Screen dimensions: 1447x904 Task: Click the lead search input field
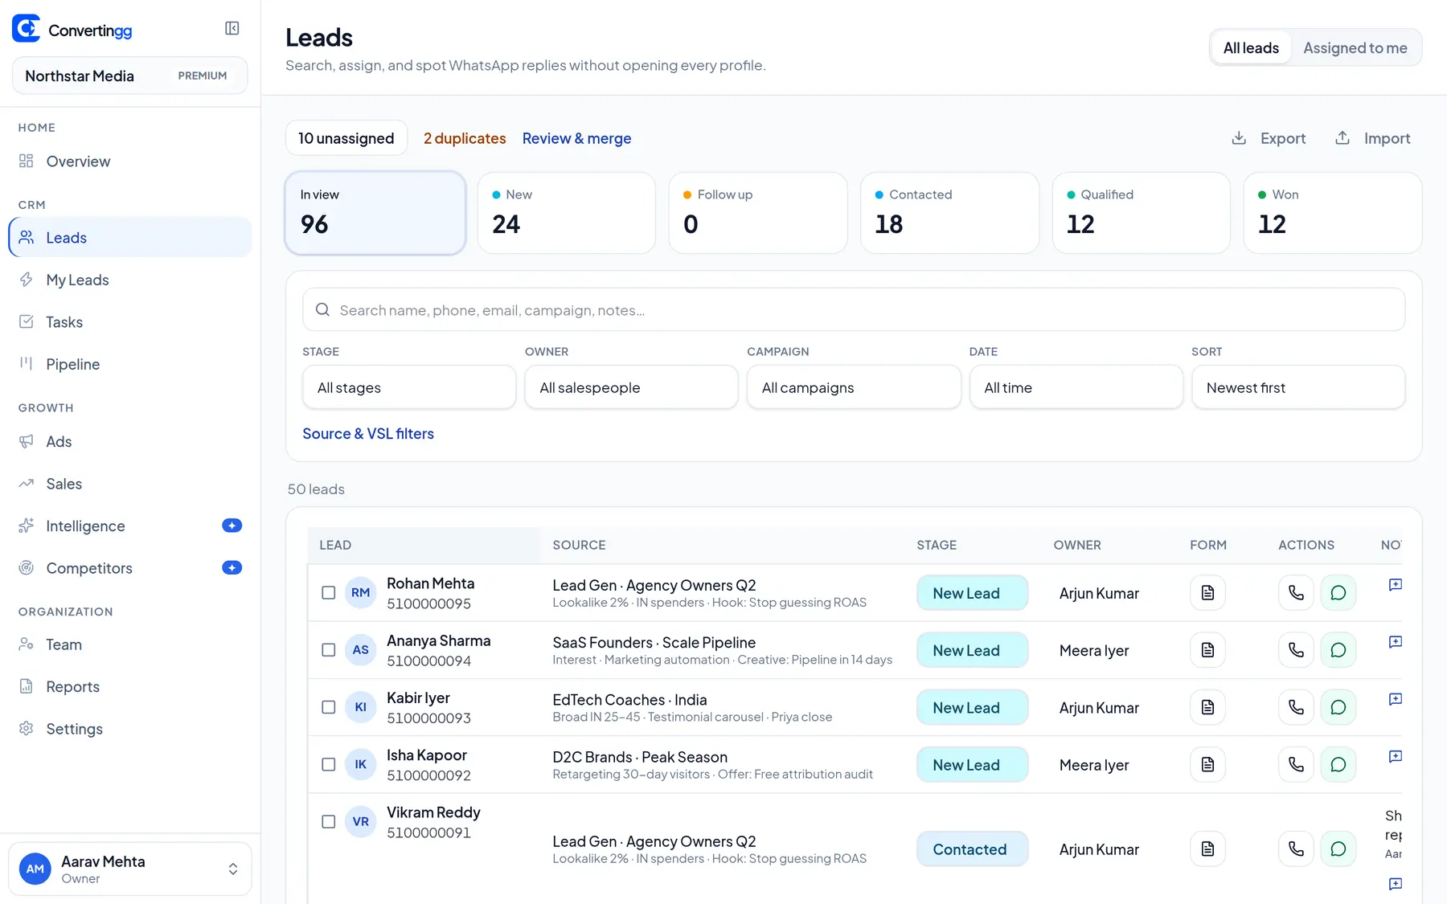[854, 310]
